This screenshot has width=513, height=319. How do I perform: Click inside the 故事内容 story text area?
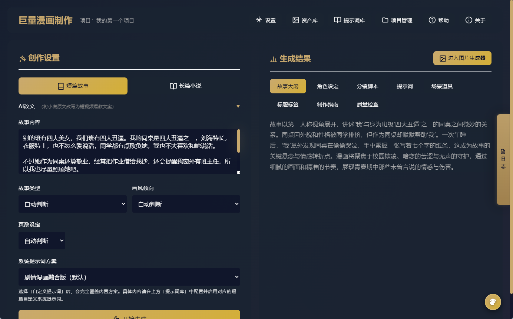(129, 152)
